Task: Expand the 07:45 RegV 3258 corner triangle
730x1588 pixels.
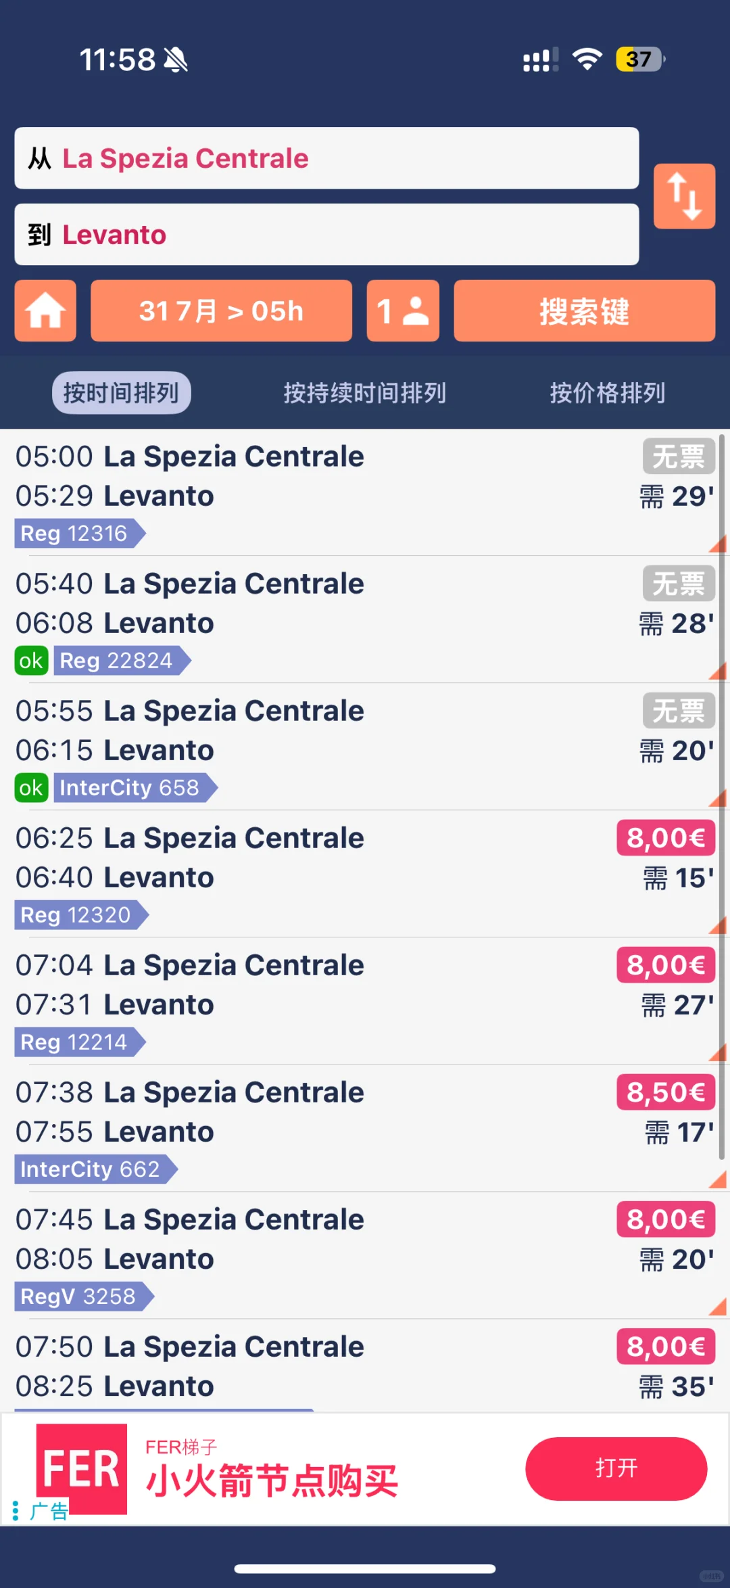Action: point(719,1307)
